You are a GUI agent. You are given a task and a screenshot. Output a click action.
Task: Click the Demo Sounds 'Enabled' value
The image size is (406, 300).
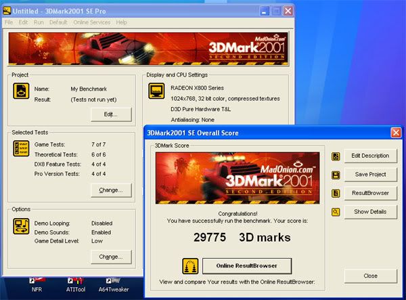tap(101, 232)
